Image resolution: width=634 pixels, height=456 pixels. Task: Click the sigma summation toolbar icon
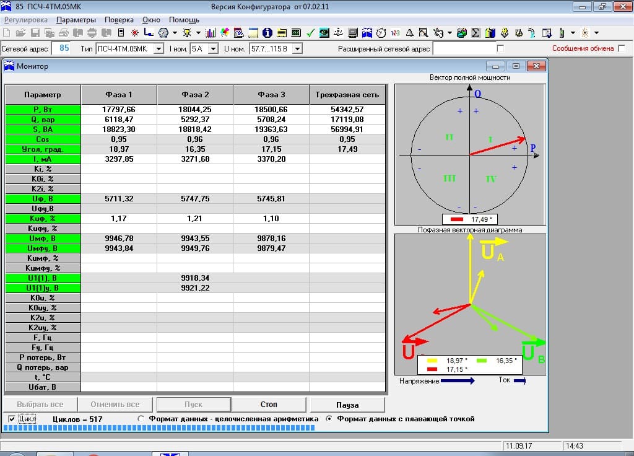point(475,32)
